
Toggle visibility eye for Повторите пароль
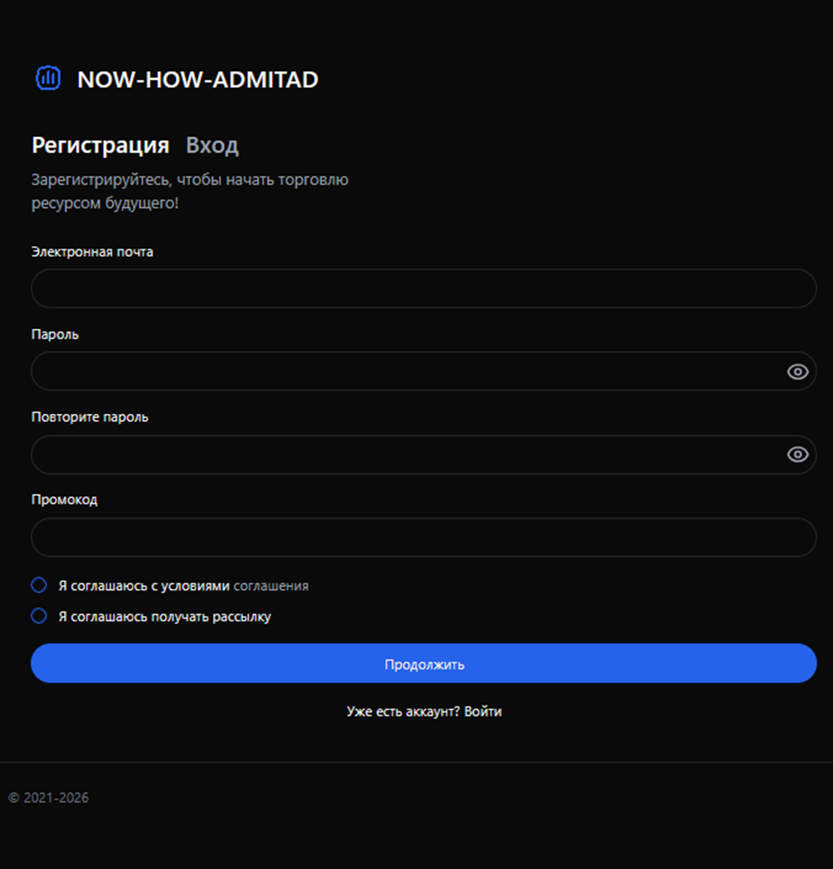coord(798,454)
